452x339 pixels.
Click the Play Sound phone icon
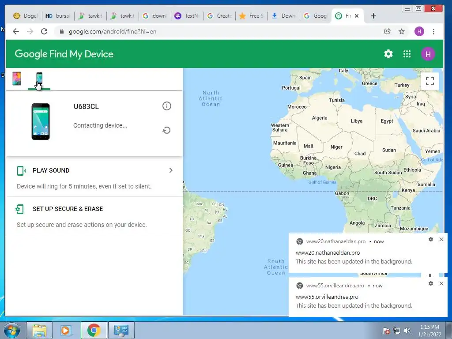(21, 171)
